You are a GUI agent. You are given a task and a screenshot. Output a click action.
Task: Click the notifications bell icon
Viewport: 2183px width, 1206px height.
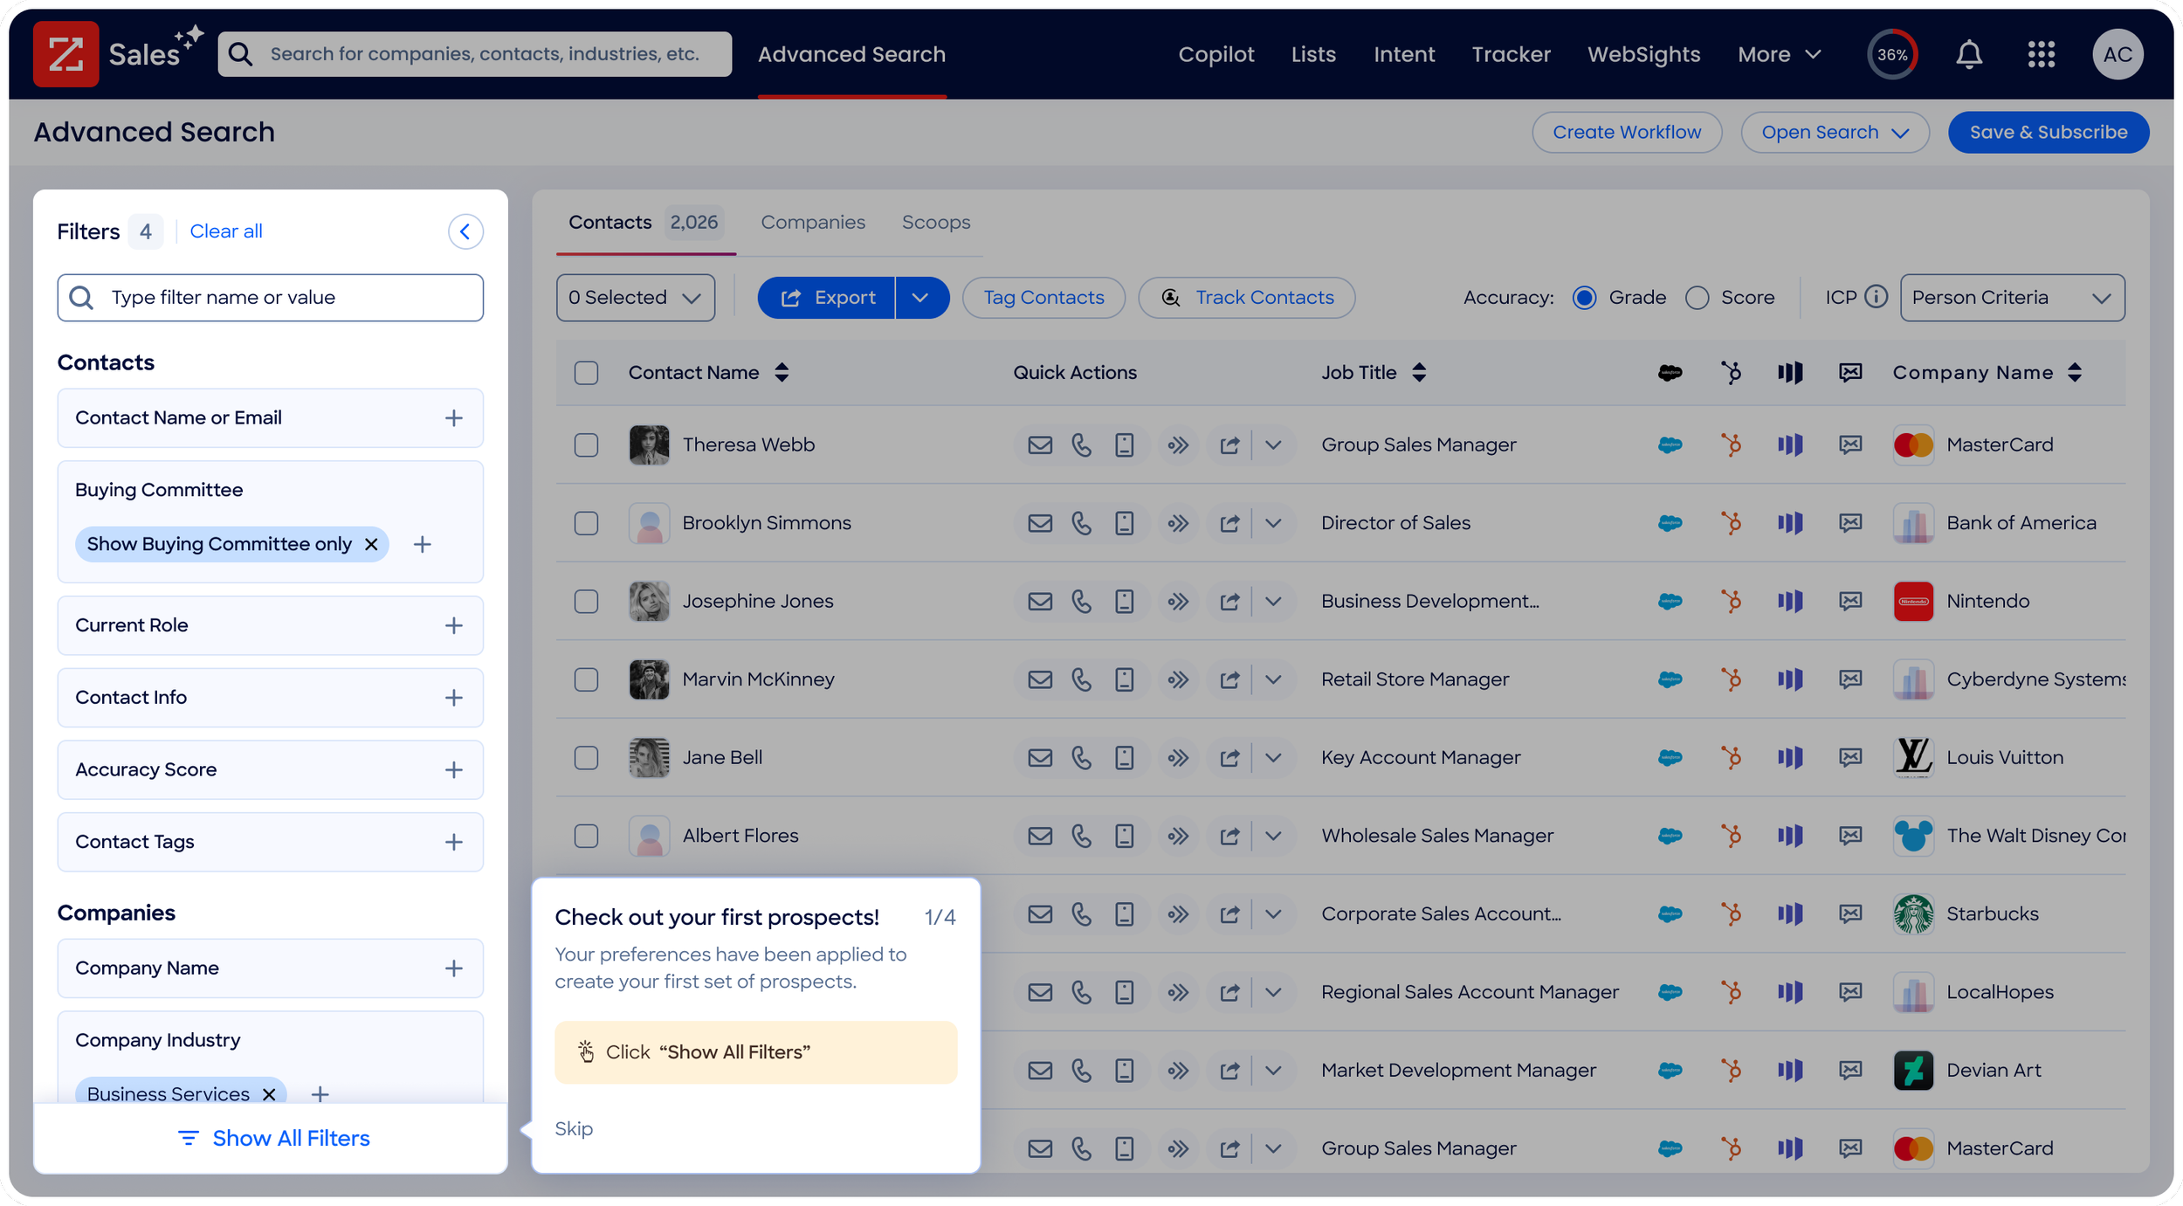[x=1968, y=54]
